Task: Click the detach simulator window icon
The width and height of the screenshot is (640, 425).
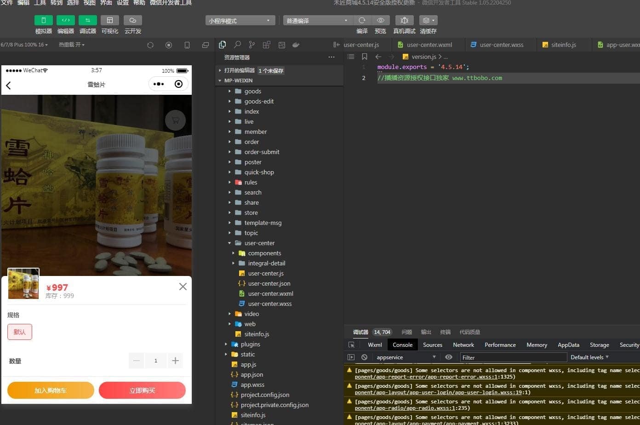Action: [x=206, y=45]
